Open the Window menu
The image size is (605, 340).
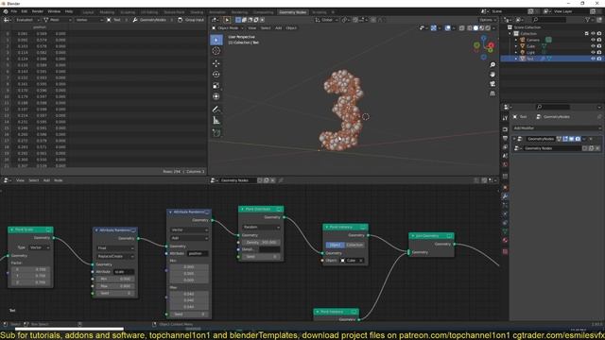tap(54, 11)
